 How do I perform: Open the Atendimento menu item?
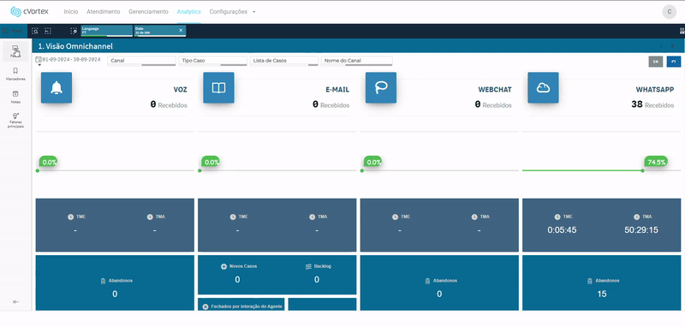103,12
